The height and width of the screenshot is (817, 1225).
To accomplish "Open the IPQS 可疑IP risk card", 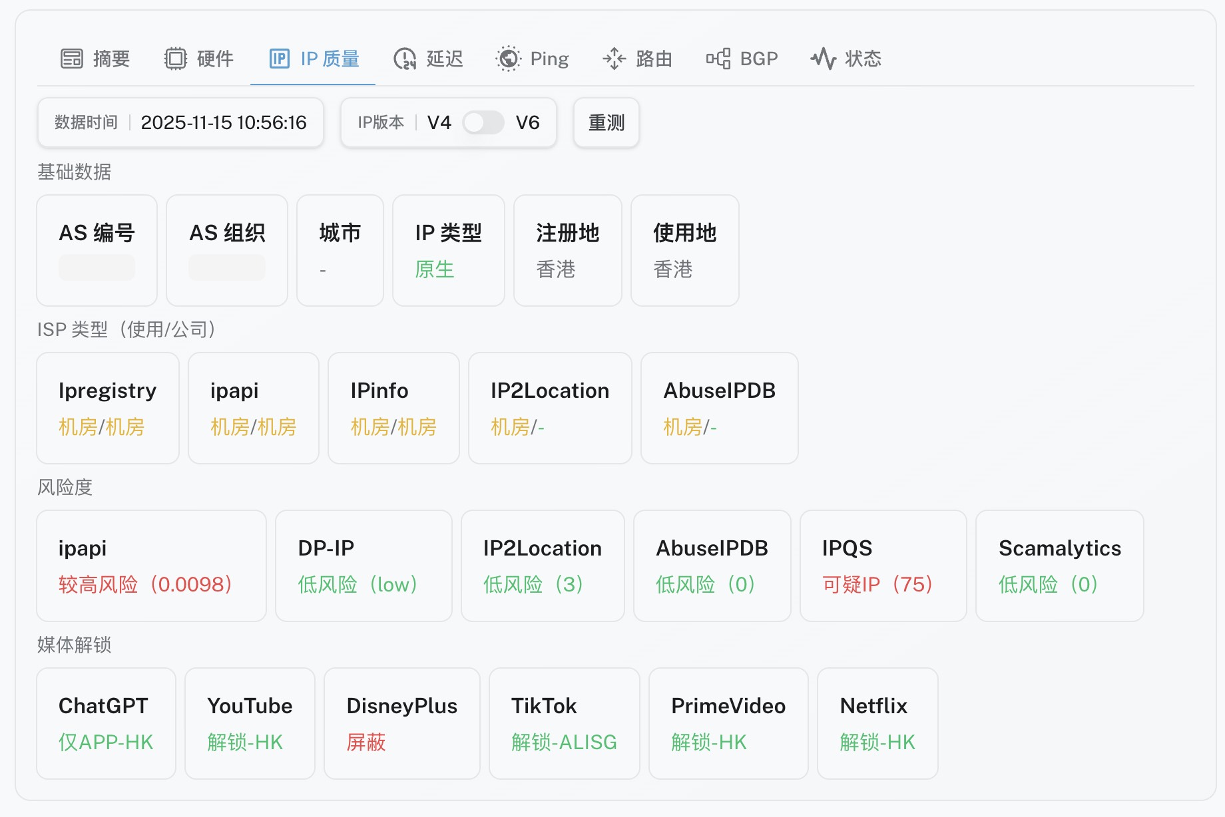I will pyautogui.click(x=882, y=566).
